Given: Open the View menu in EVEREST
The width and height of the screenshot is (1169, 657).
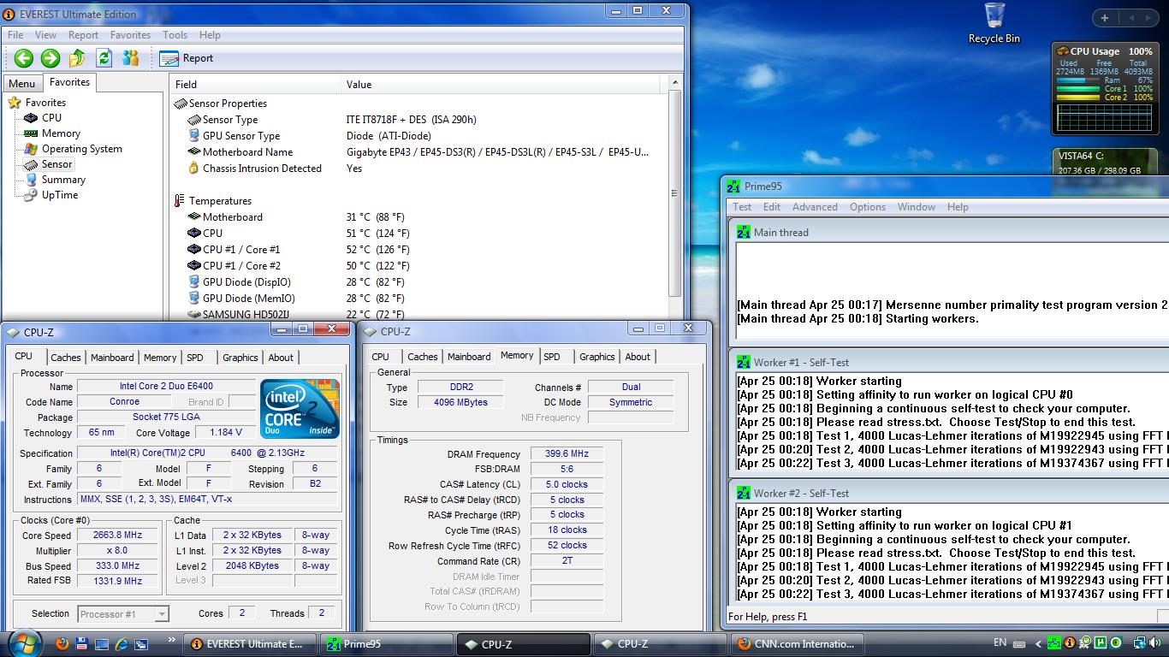Looking at the screenshot, I should [x=45, y=35].
